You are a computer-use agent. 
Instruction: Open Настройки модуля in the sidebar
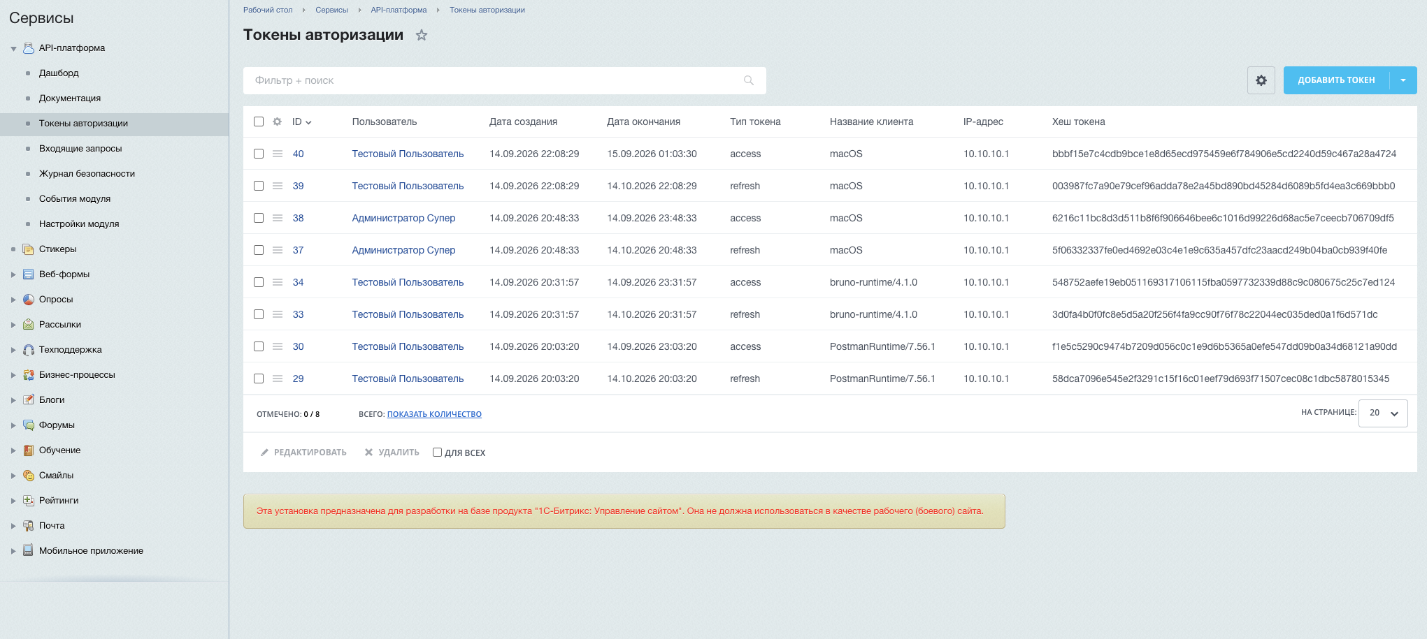pos(79,223)
